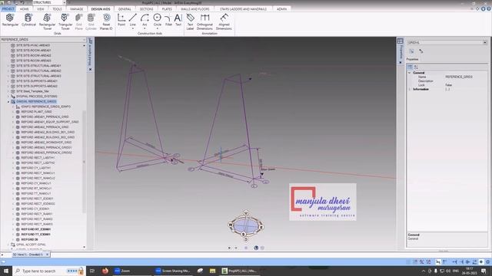The image size is (492, 276).
Task: Expand the GPWL ACCEPT-GPWL tree node
Action: (x=8, y=245)
